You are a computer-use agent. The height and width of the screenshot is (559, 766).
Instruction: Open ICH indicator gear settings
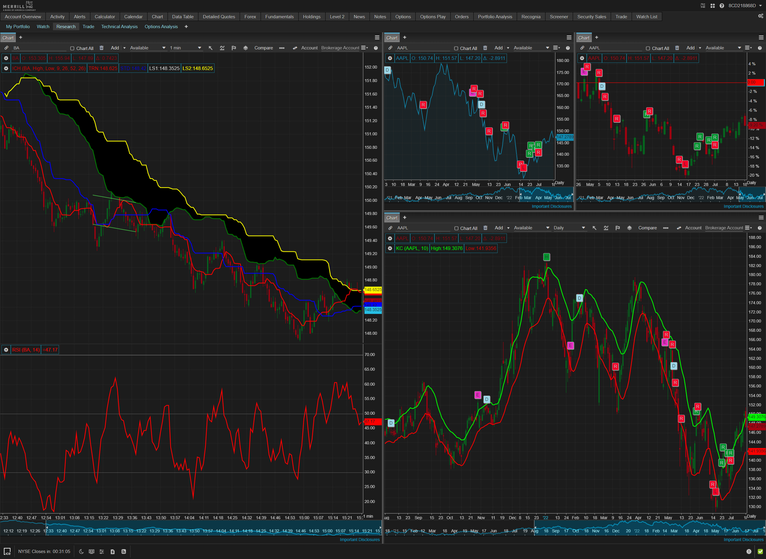(x=6, y=68)
